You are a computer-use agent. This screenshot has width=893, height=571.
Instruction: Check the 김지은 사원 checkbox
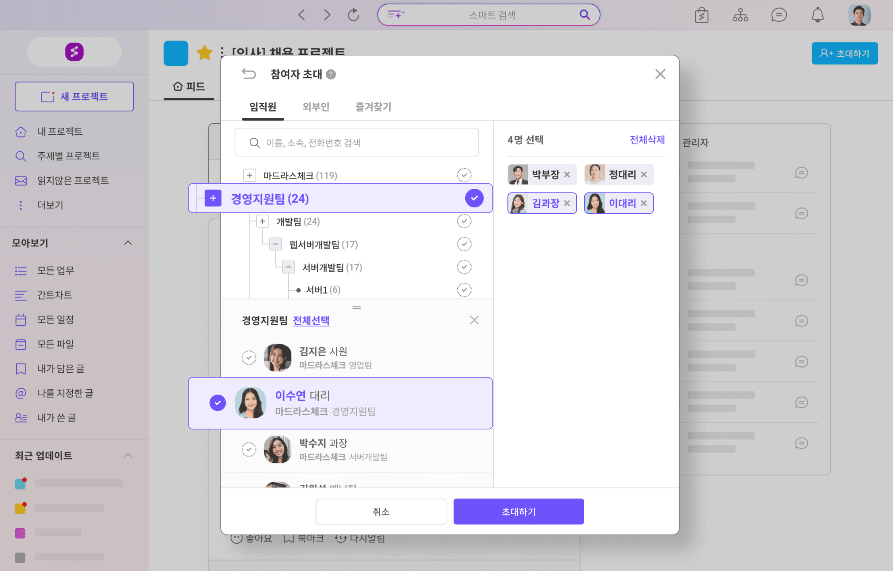point(249,358)
